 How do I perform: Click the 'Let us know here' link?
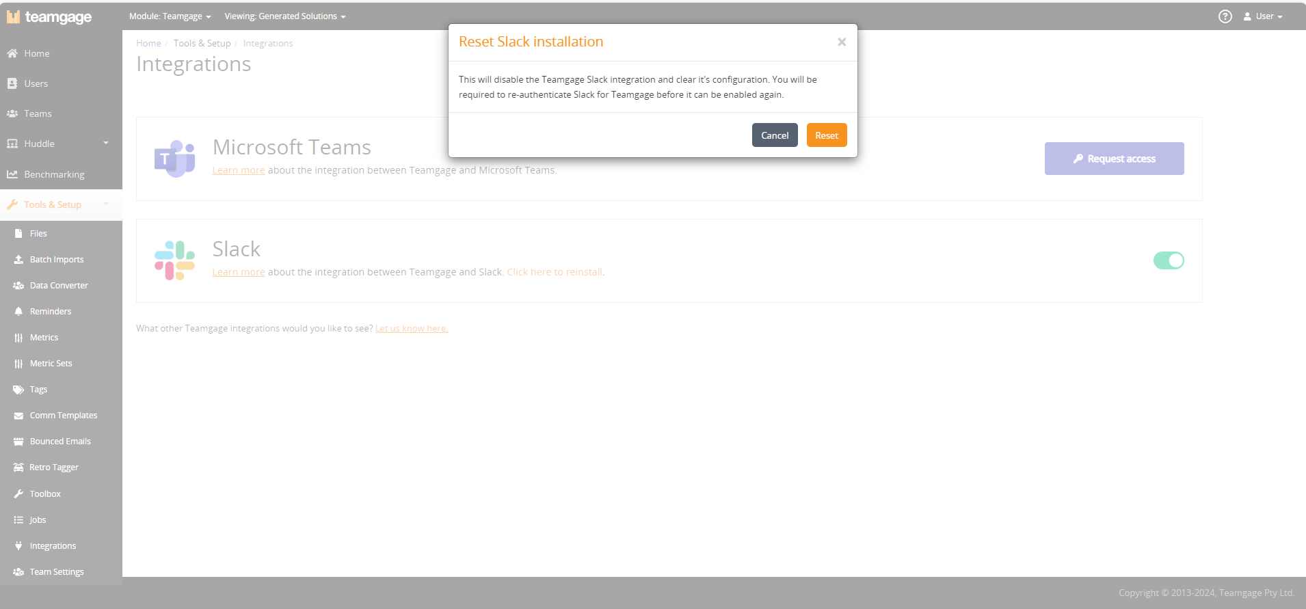(x=412, y=329)
